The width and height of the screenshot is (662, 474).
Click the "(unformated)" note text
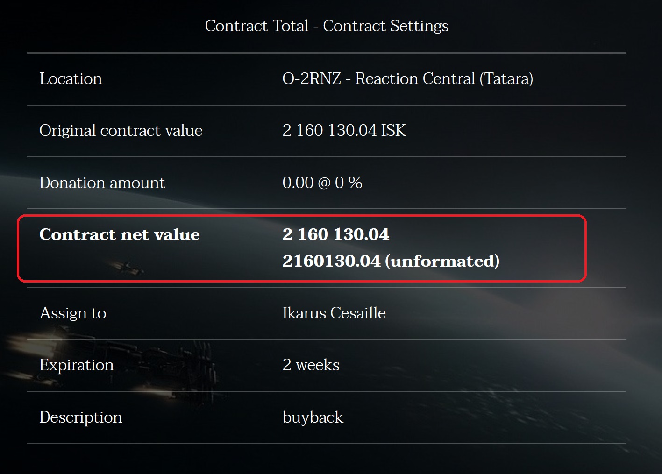[x=442, y=261]
